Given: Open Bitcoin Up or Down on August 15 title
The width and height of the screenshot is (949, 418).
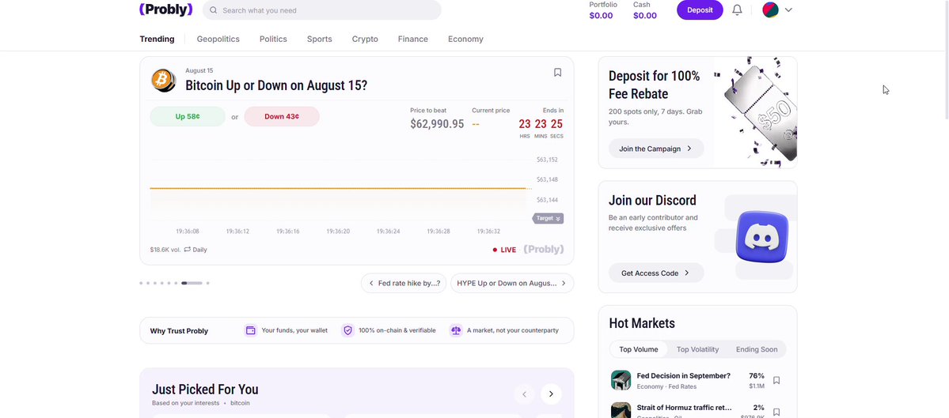Looking at the screenshot, I should click(x=276, y=85).
